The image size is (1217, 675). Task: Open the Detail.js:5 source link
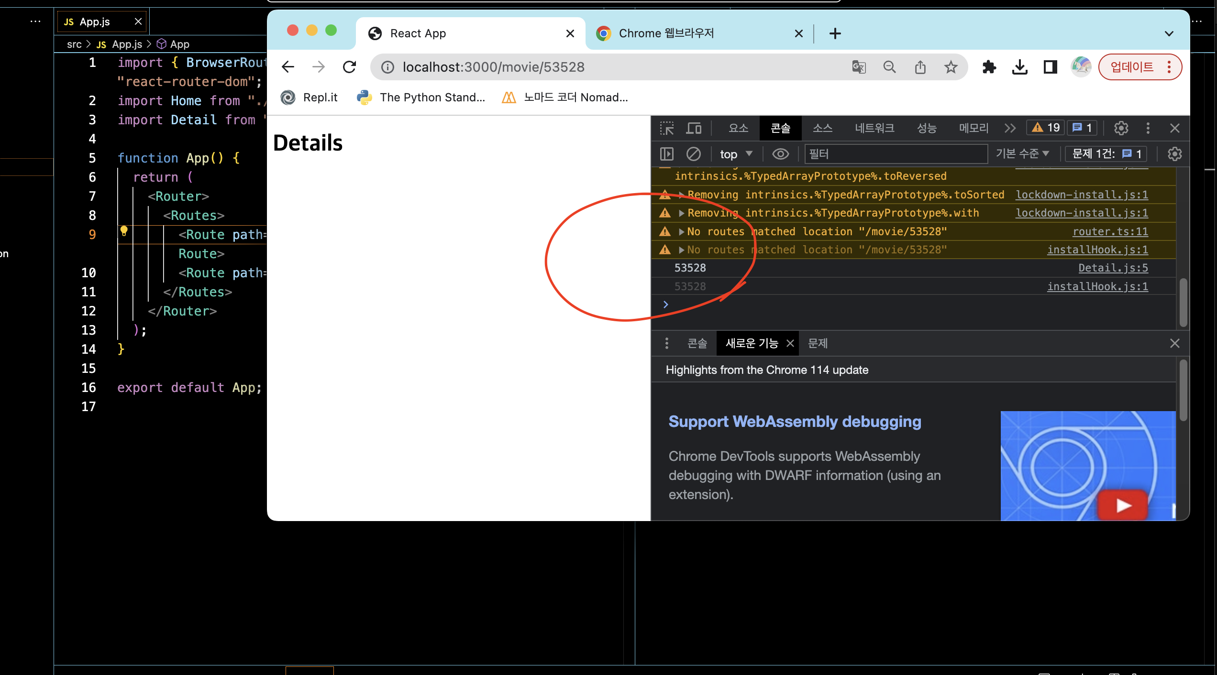[1113, 268]
